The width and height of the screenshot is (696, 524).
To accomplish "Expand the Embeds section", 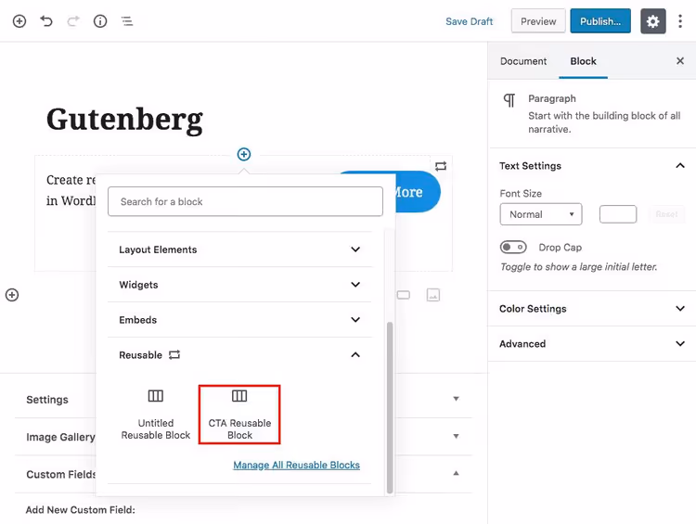I will click(x=239, y=319).
